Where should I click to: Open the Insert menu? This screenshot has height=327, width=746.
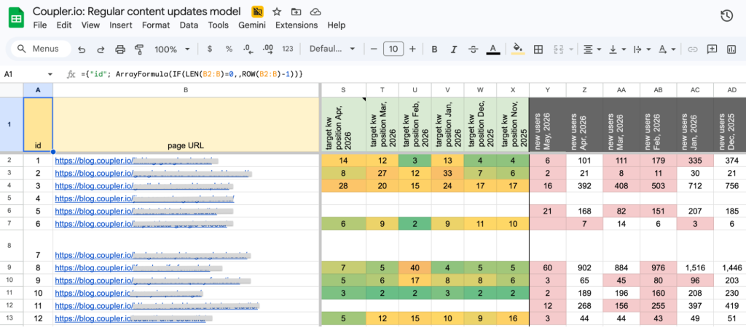coord(121,25)
